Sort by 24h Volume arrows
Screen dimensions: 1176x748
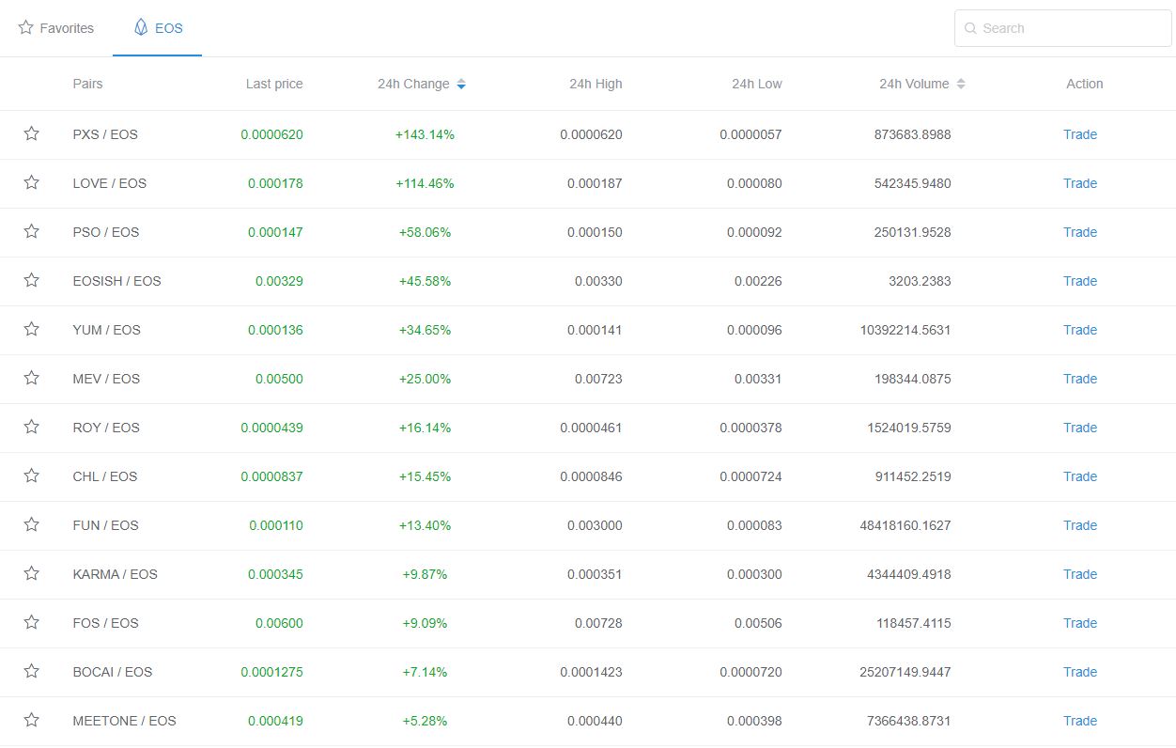point(960,85)
